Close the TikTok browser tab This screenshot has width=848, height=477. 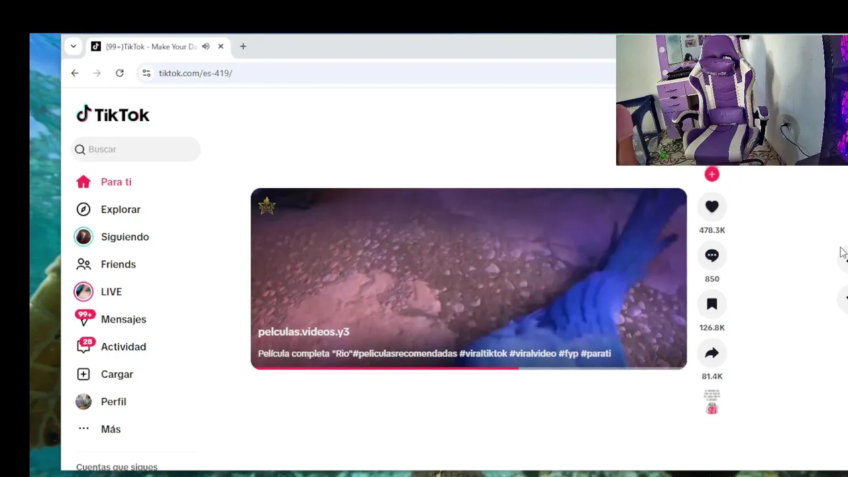point(221,46)
